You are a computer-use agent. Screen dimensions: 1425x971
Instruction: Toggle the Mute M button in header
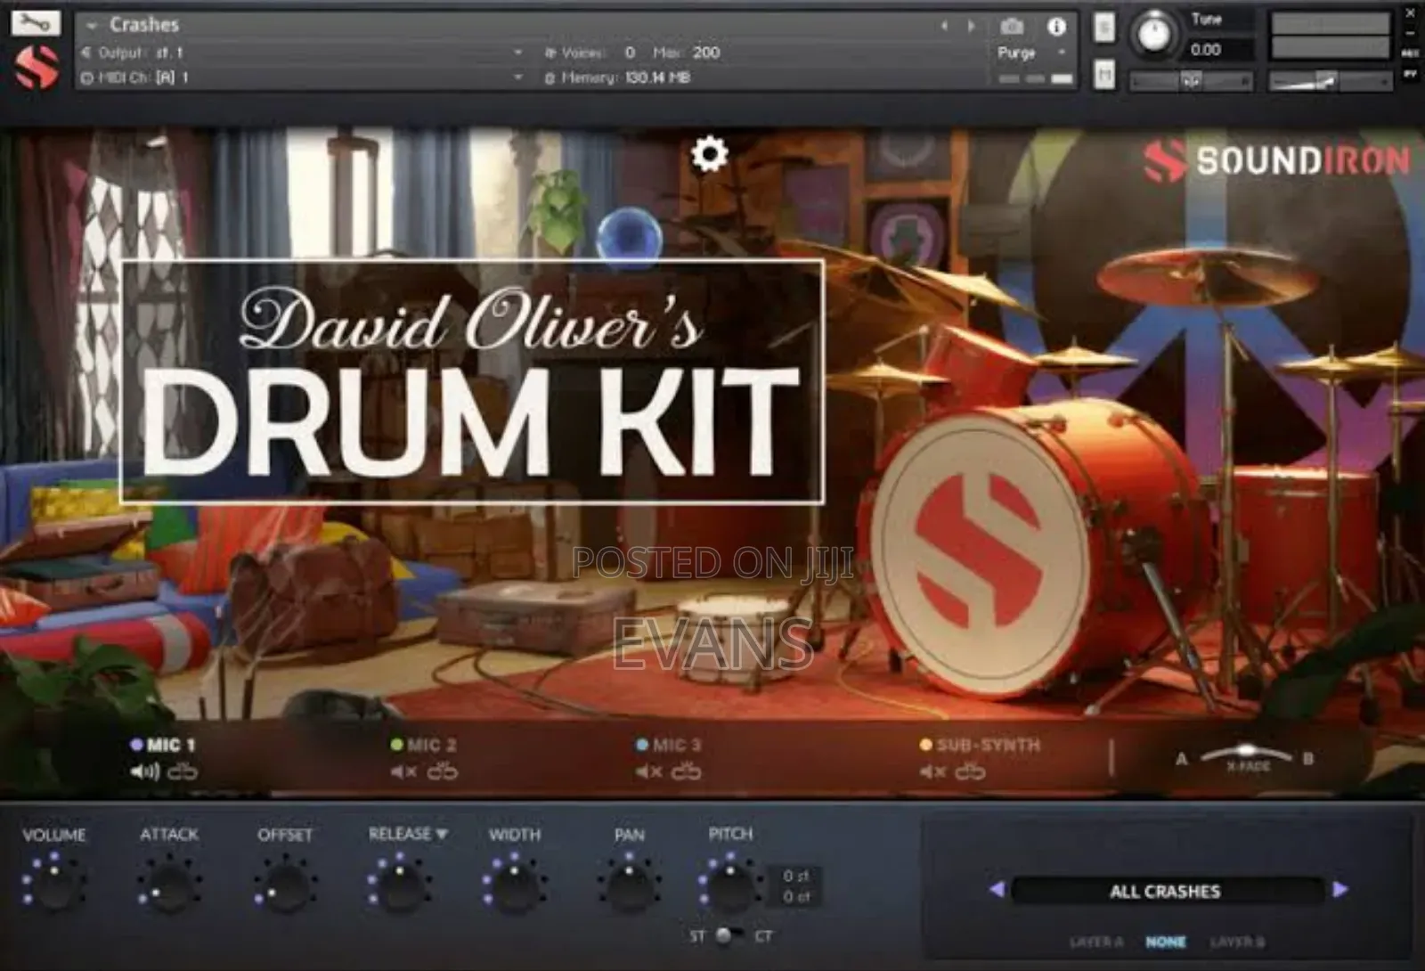pyautogui.click(x=1104, y=74)
